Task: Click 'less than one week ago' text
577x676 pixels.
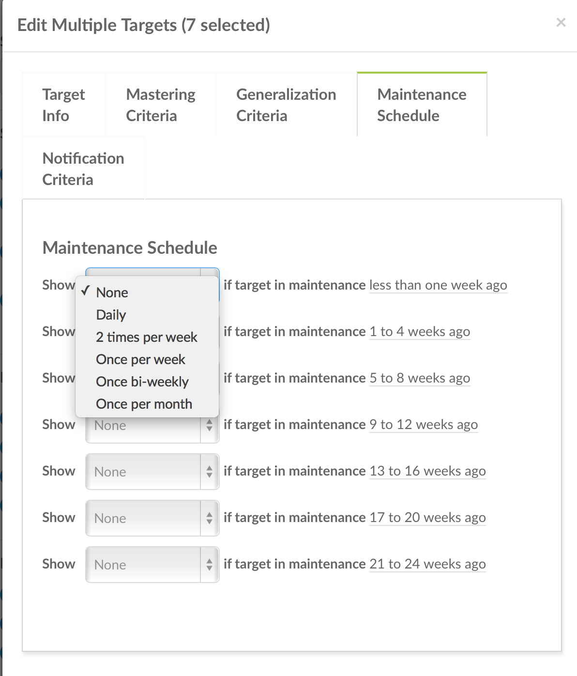Action: click(x=438, y=285)
